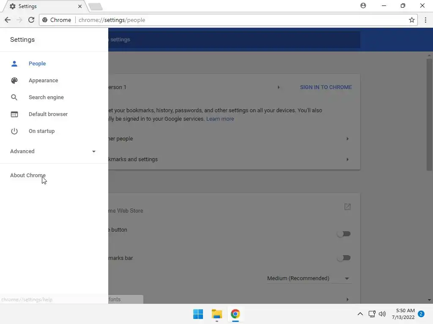This screenshot has width=433, height=324.
Task: Click the page vertical scrollbar thumb
Action: click(x=429, y=114)
